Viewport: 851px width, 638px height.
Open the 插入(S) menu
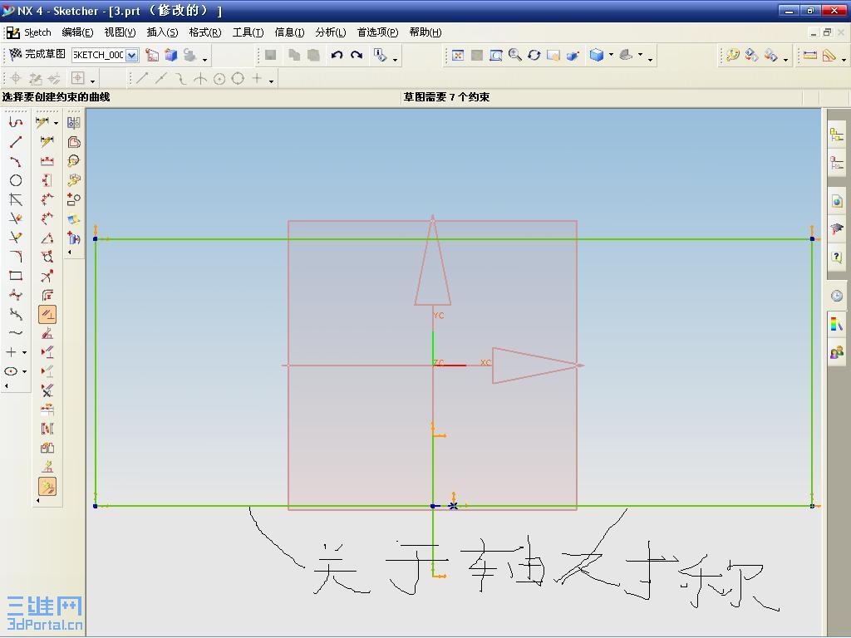(162, 32)
